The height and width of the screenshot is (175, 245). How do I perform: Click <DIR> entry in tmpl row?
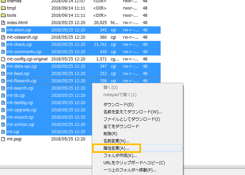point(100,8)
